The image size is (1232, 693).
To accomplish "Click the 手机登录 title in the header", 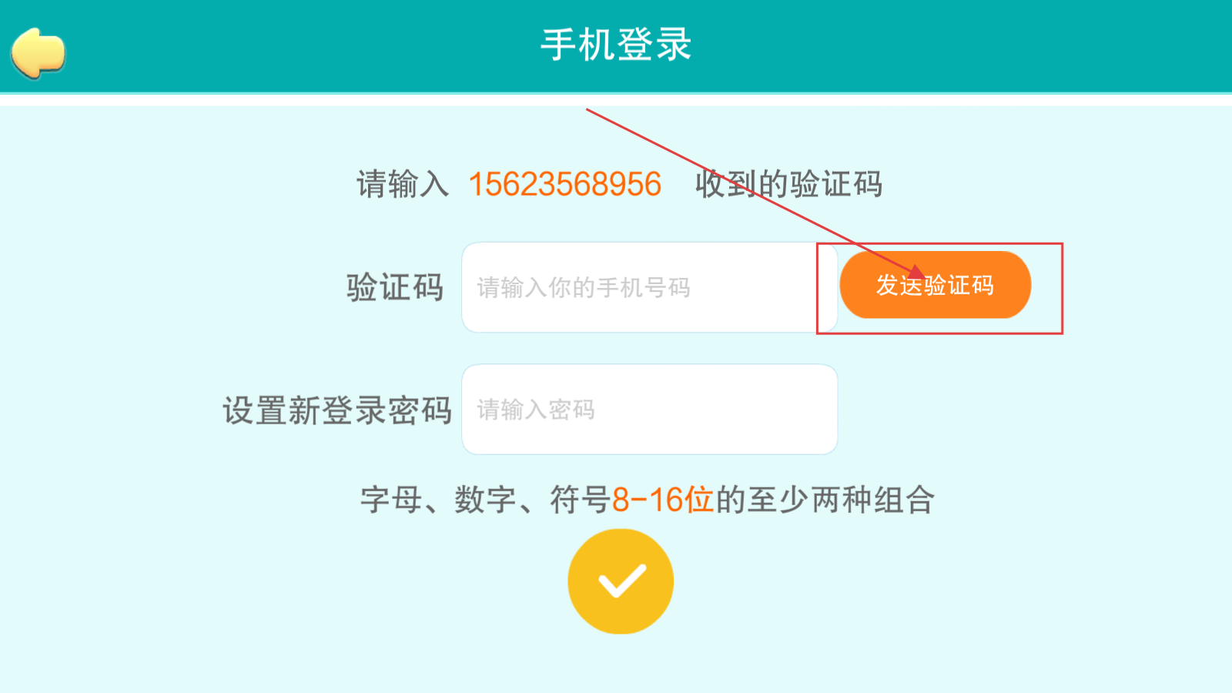I will pos(616,45).
